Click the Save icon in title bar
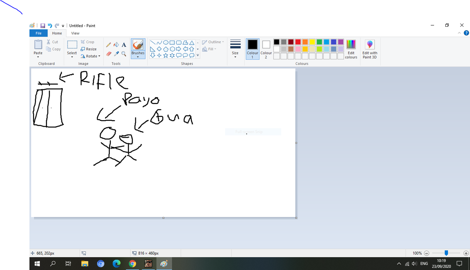The image size is (470, 270). (43, 26)
